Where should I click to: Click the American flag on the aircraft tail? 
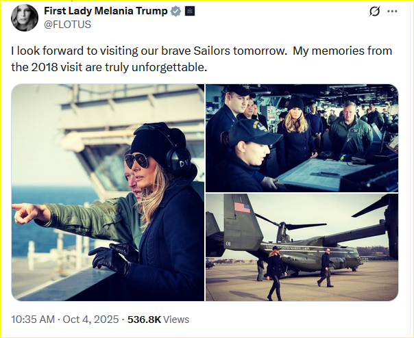241,207
